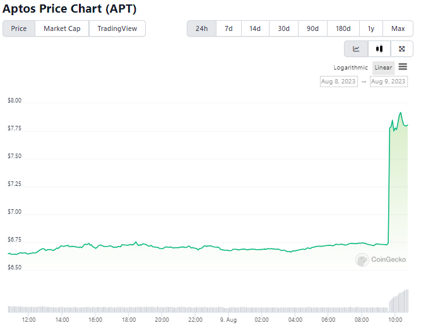The height and width of the screenshot is (325, 421).
Task: Edit the Aug 8, 2023 start date
Action: point(338,82)
